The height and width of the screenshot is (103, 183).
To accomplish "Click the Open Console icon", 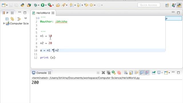I will (166, 73).
